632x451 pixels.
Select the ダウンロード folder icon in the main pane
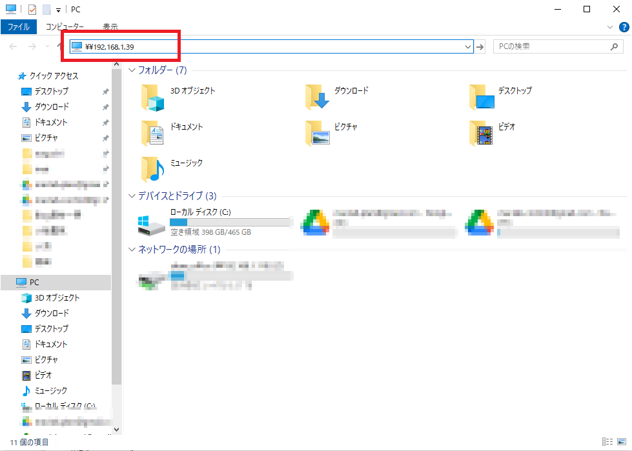317,97
